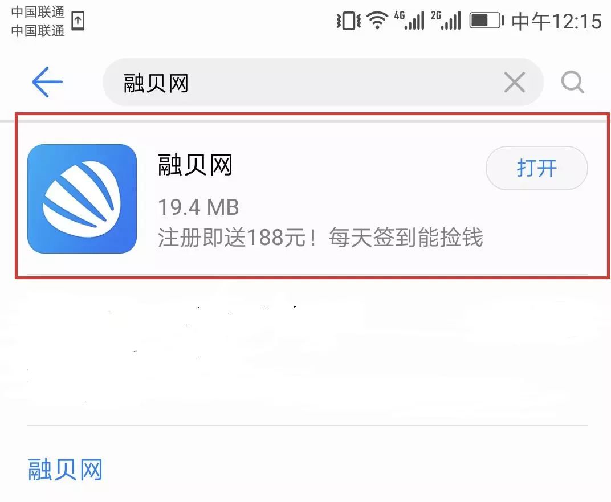
Task: Tap the 4G signal strength icon
Action: [x=409, y=21]
